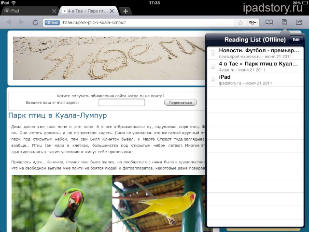The height and width of the screenshot is (232, 309).
Task: Activate the glasses reader mode icon
Action: tap(253, 23)
